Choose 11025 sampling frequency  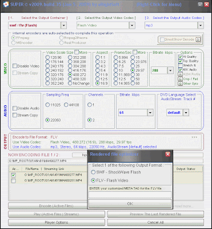coord(47,105)
